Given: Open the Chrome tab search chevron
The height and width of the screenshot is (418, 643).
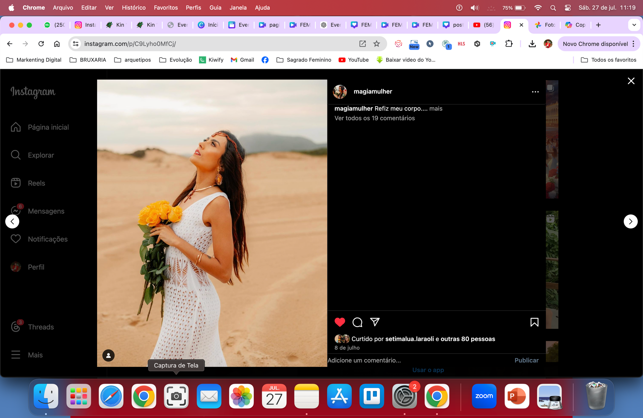Looking at the screenshot, I should pos(634,25).
